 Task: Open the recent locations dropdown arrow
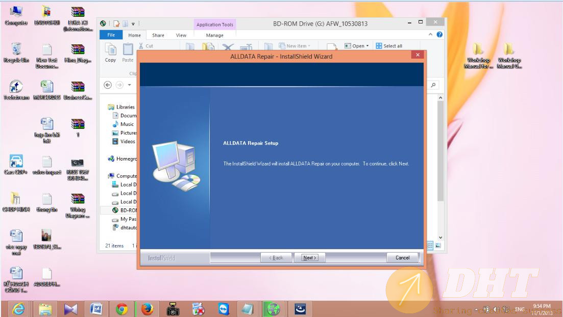click(130, 85)
